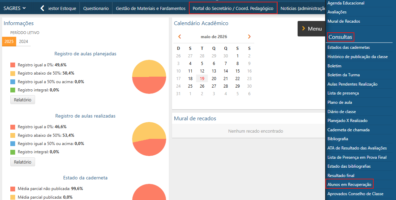The height and width of the screenshot is (200, 396).
Task: Click the aulas planejadas pie chart
Action: (149, 77)
